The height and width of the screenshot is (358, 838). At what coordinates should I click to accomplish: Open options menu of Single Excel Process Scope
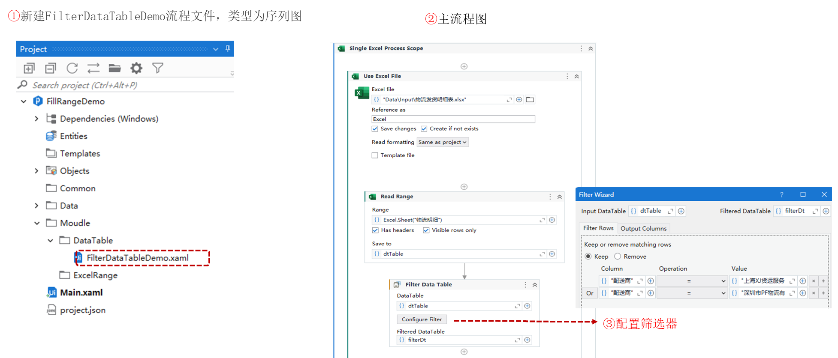(x=581, y=48)
